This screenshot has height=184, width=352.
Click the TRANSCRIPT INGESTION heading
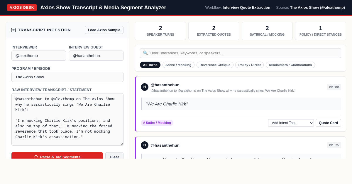coord(44,30)
